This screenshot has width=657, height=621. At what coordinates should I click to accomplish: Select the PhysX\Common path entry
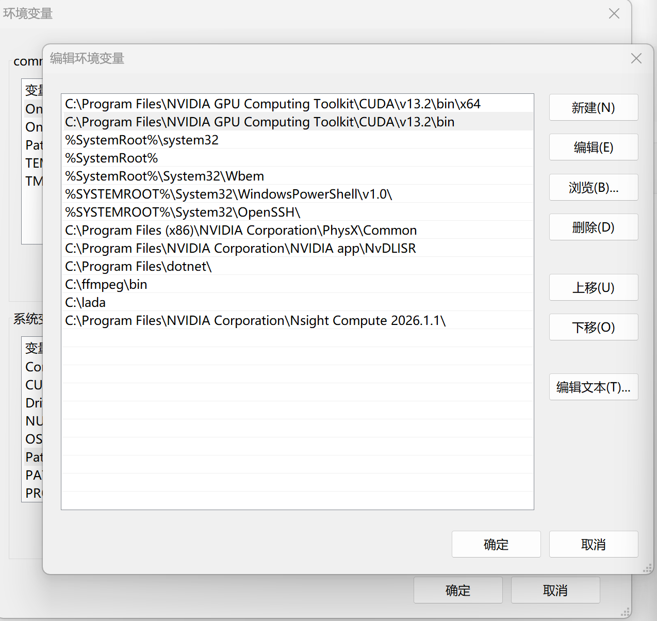tap(298, 230)
